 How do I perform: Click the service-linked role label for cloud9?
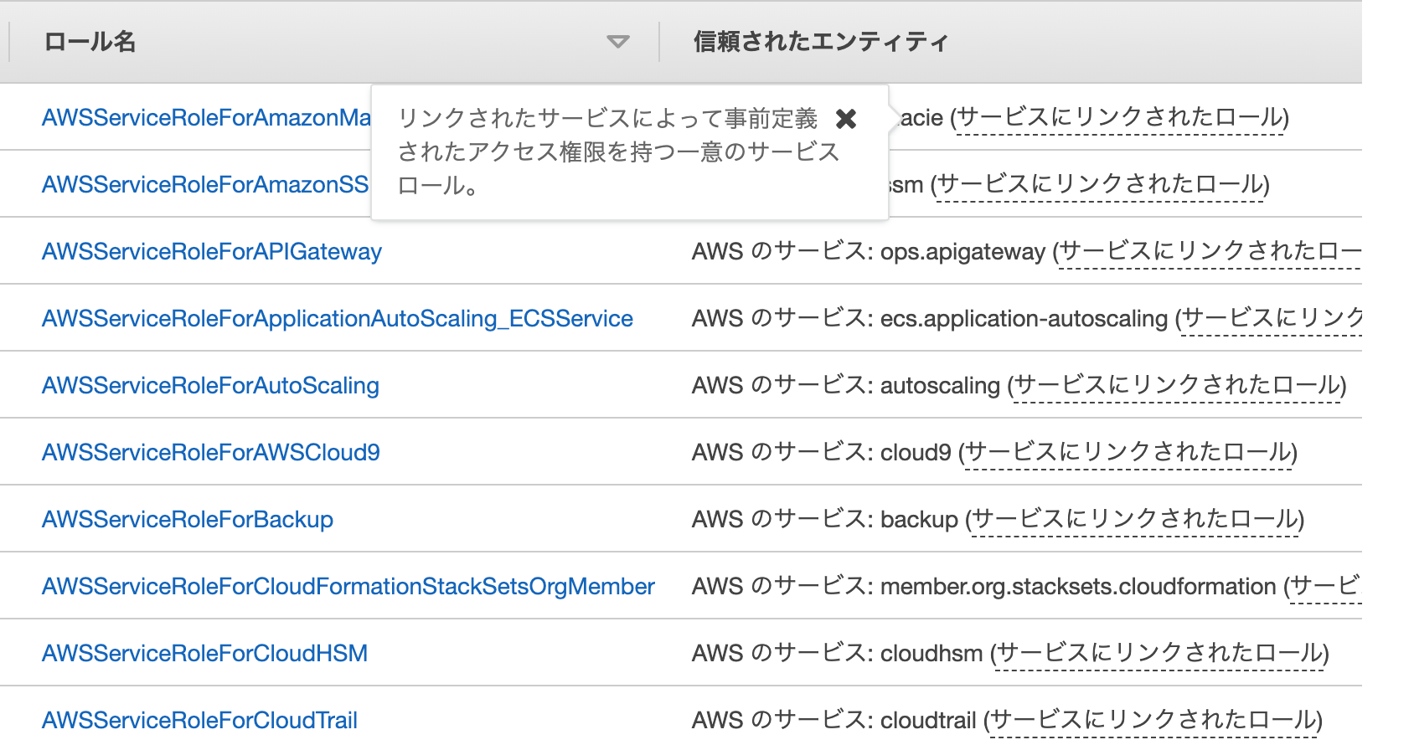pos(1128,452)
